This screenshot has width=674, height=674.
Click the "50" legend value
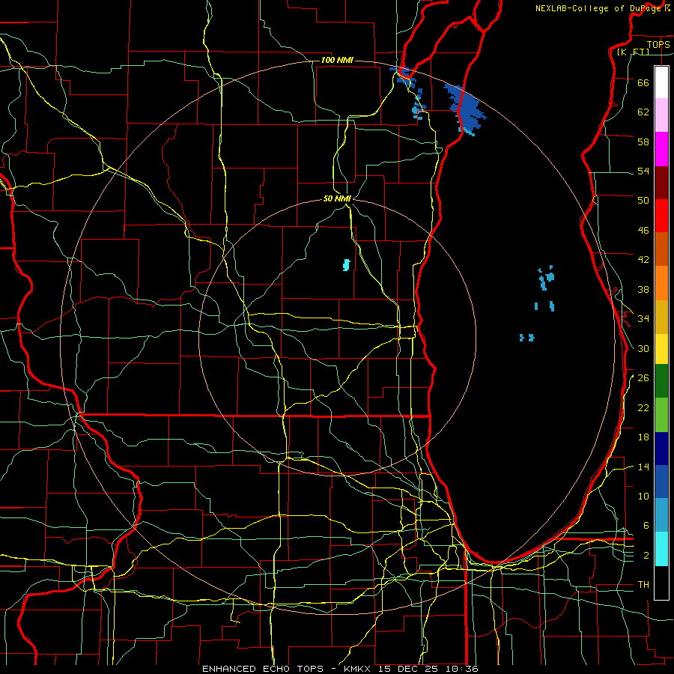(x=643, y=201)
